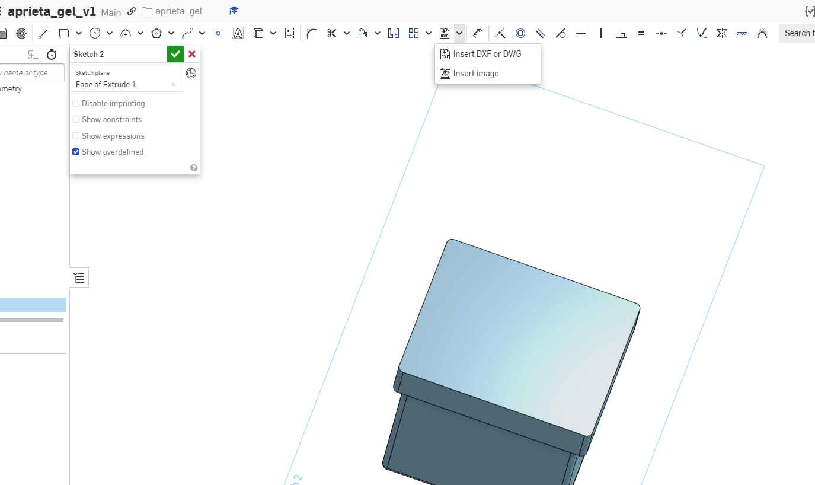Viewport: 815px width, 485px height.
Task: Accept Sketch 2 with green checkmark
Action: coord(175,54)
